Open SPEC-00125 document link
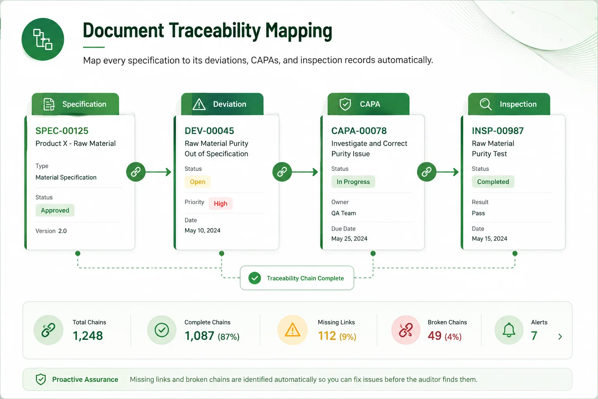Viewport: 598px width, 399px height. pyautogui.click(x=62, y=131)
